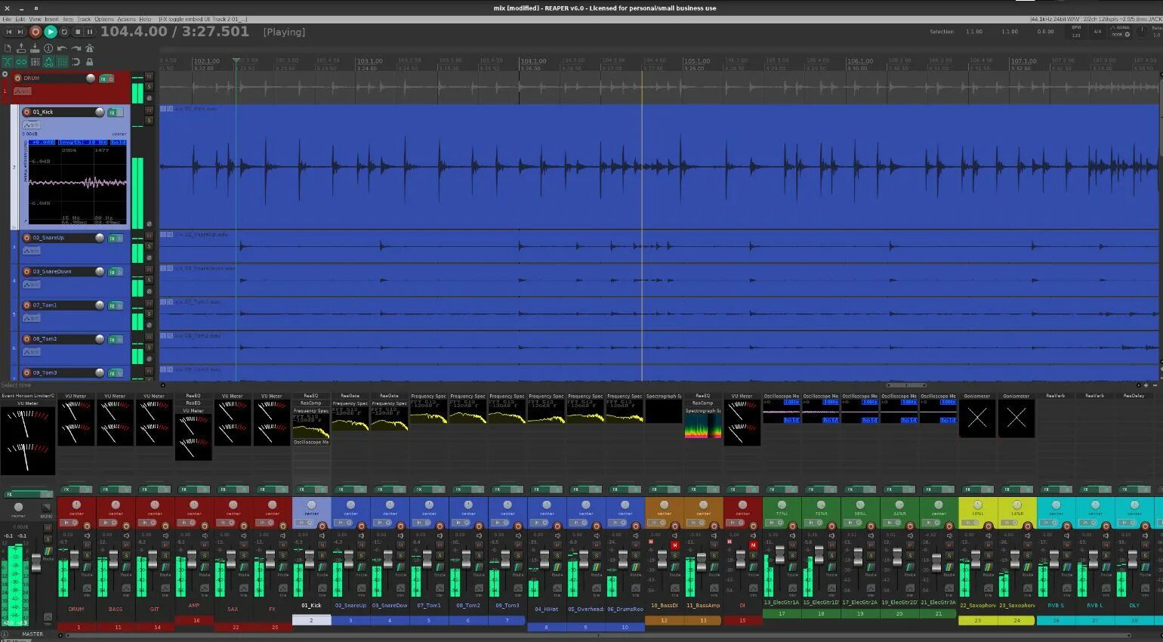The image size is (1163, 642).
Task: Click MONO button on master mixer strip
Action: coord(47,508)
